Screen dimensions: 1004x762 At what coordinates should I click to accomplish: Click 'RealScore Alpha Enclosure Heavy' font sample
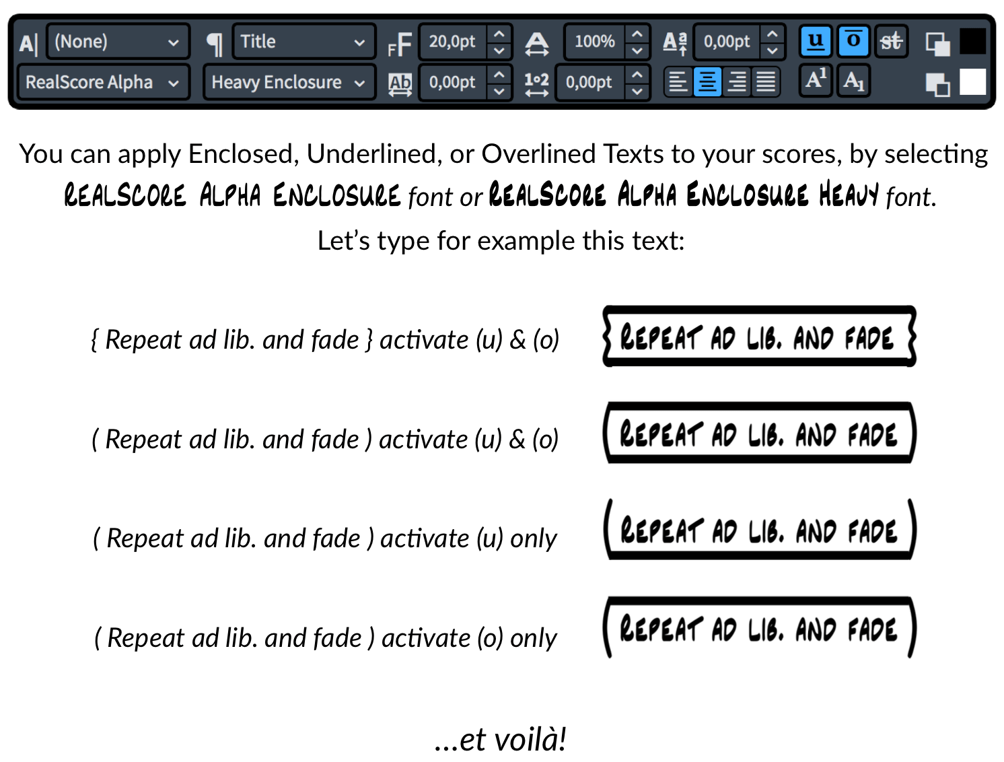pyautogui.click(x=684, y=195)
